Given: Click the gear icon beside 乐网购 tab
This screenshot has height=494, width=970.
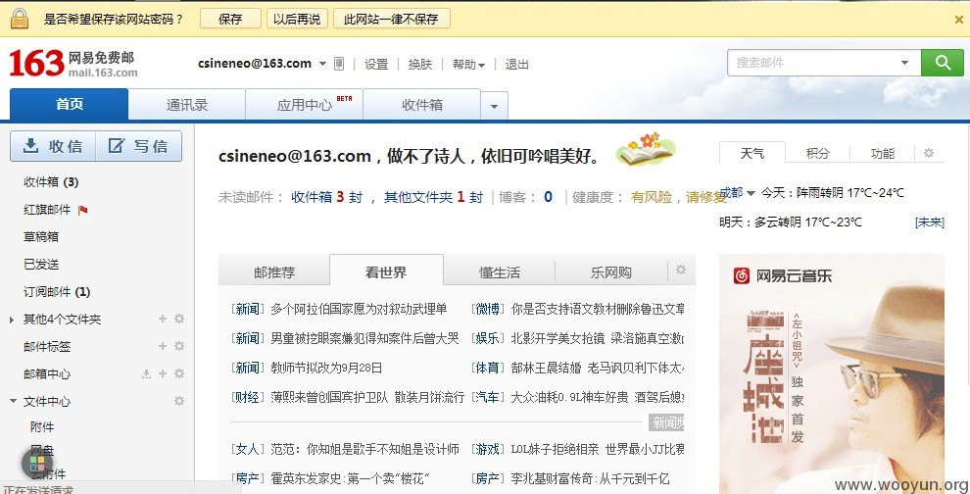Looking at the screenshot, I should [x=681, y=270].
